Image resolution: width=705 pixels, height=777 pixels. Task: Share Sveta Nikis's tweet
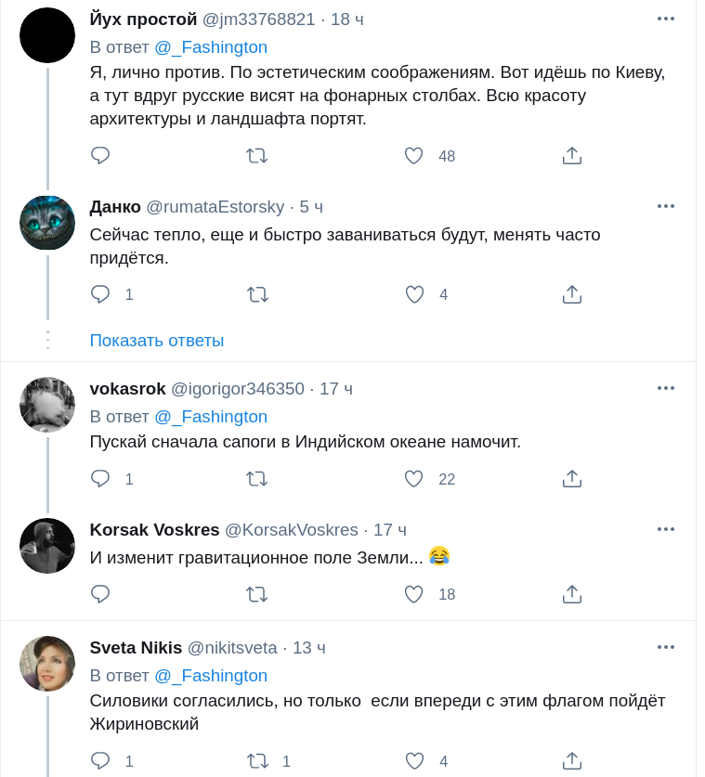pyautogui.click(x=572, y=761)
